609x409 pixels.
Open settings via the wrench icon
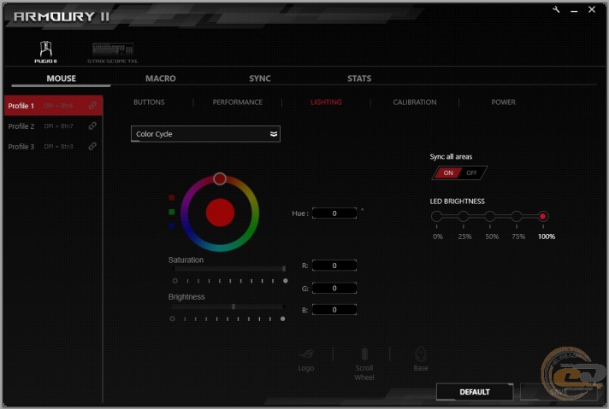556,9
